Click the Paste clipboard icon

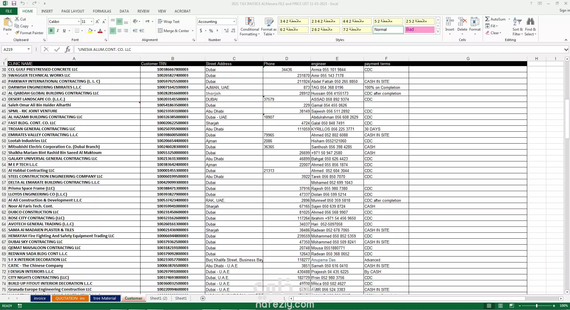7,22
